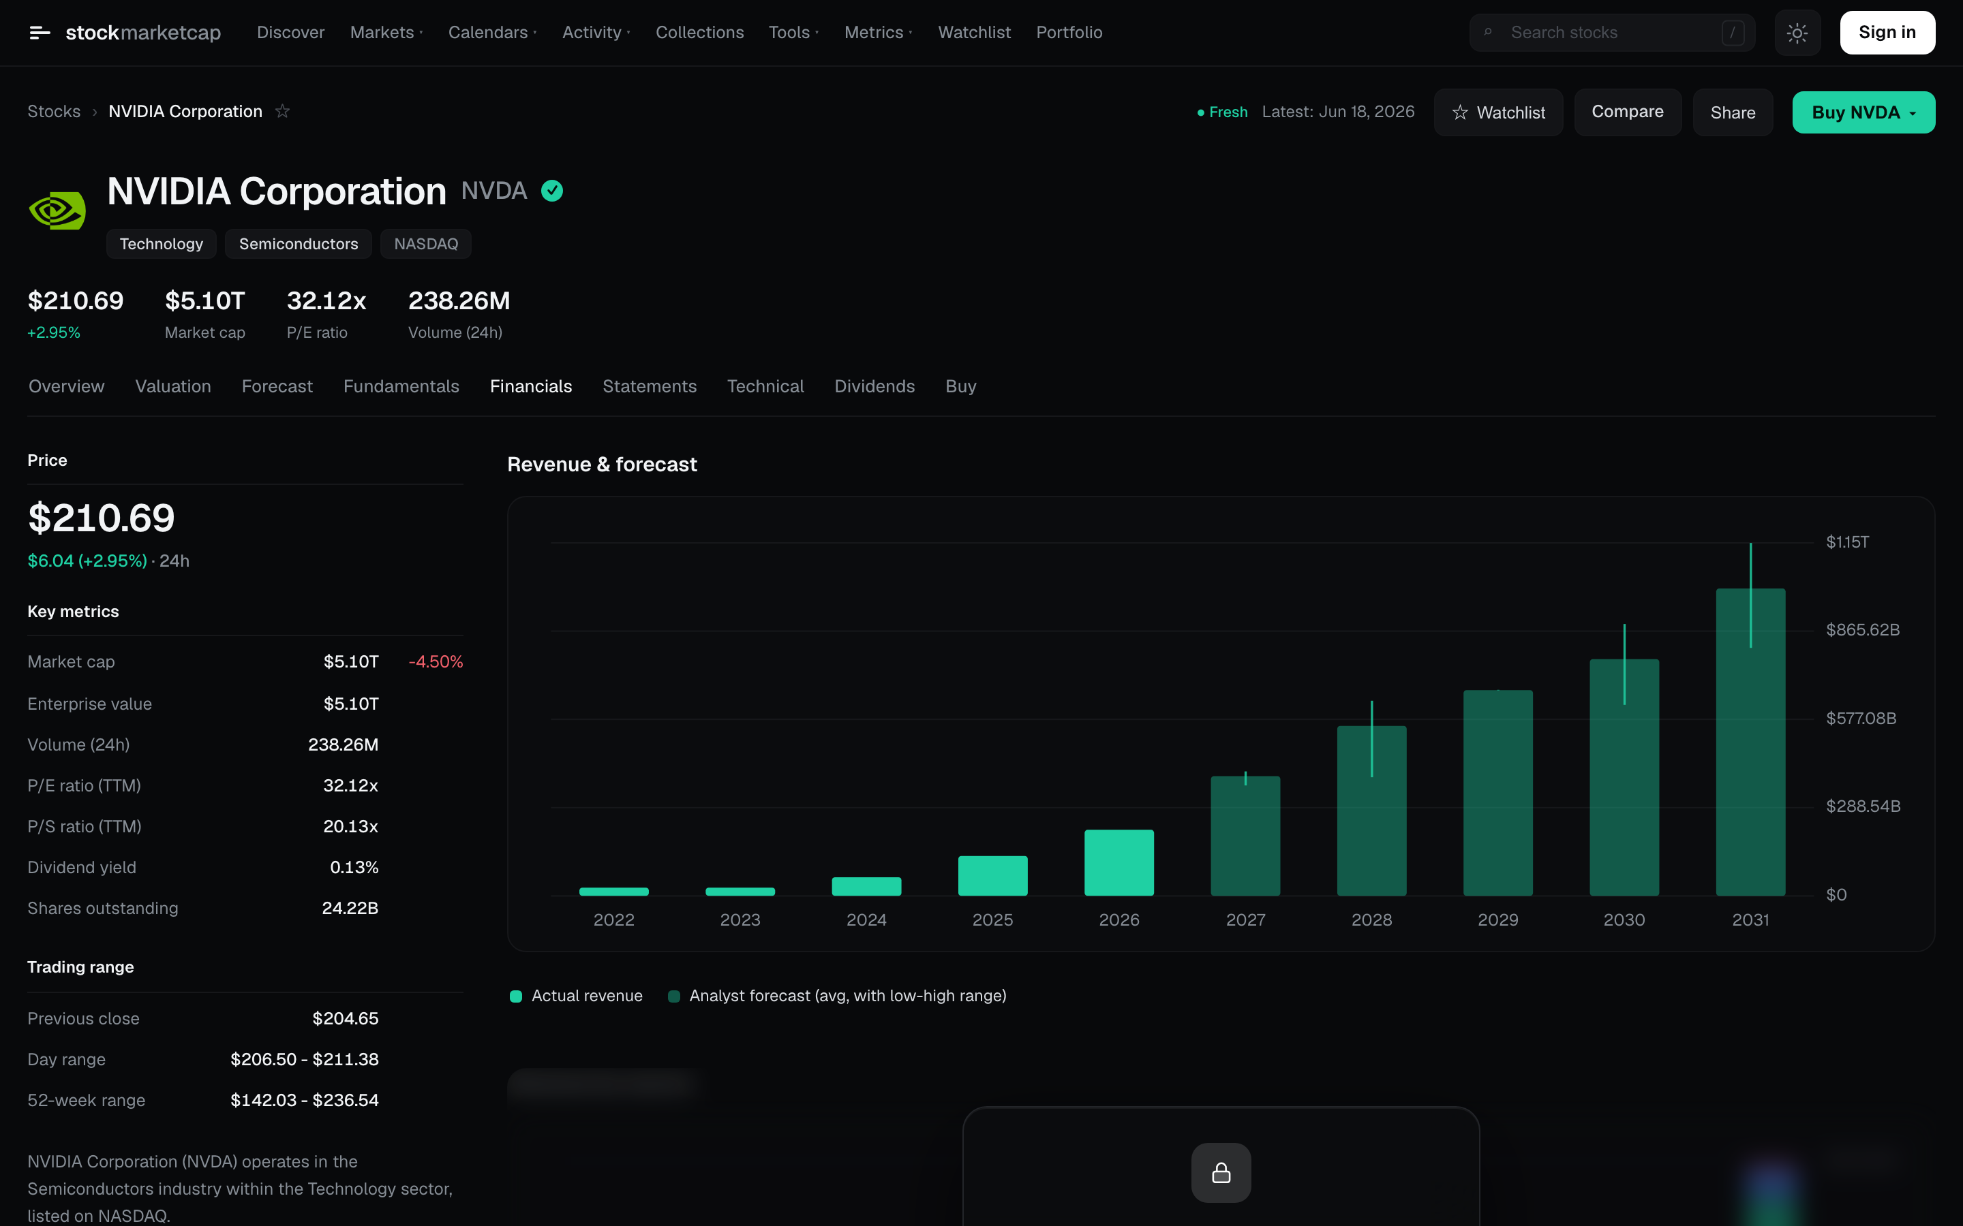Click the 52-week range $142.03 - $236.54
Image resolution: width=1963 pixels, height=1226 pixels.
point(304,1100)
